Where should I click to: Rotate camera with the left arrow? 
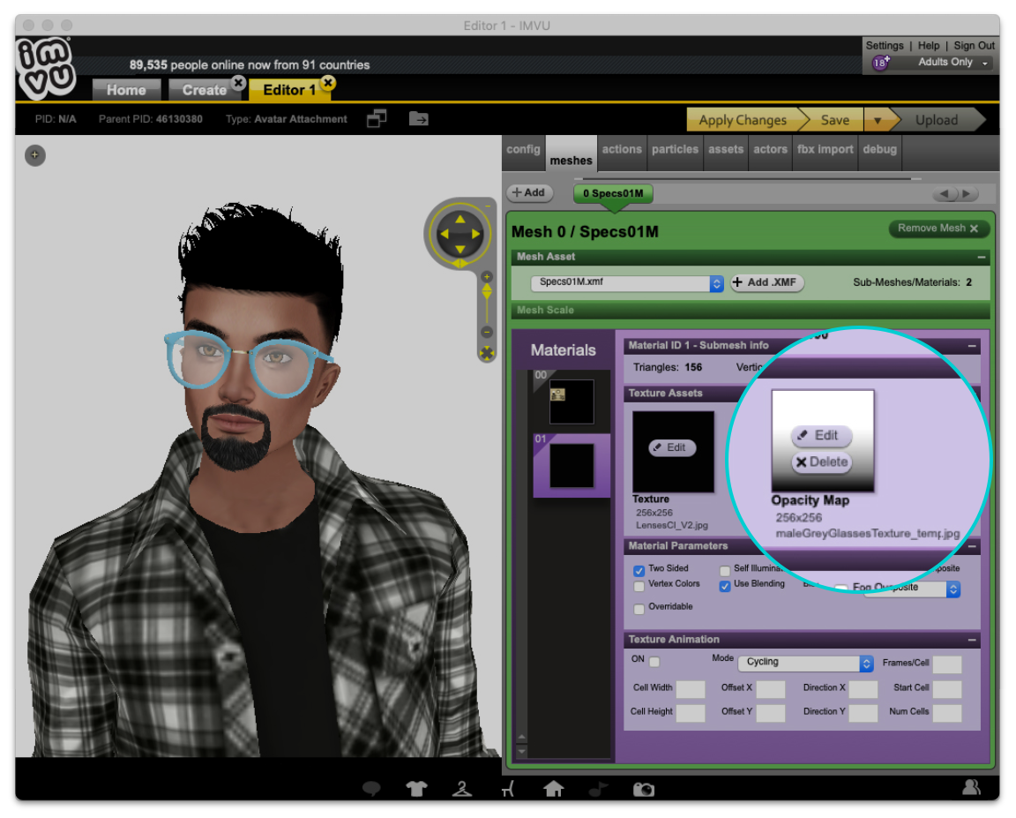[x=444, y=234]
